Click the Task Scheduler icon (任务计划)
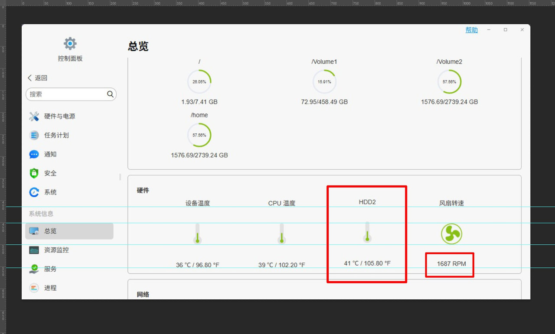This screenshot has width=555, height=334. (x=34, y=135)
